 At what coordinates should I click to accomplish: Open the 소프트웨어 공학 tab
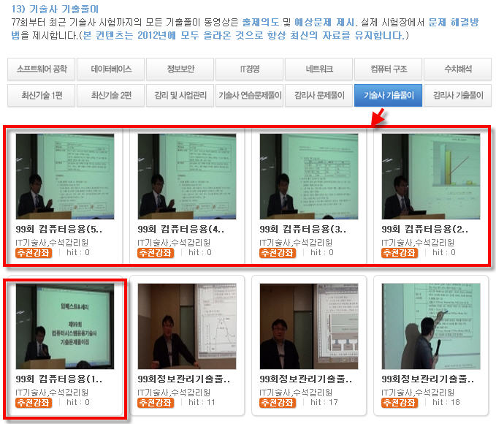pos(42,69)
